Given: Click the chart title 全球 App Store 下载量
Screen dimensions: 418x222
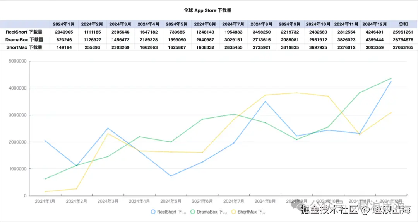Looking at the screenshot, I should tap(208, 10).
